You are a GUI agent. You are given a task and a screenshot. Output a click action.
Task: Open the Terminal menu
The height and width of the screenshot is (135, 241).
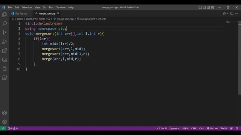[x=61, y=7]
